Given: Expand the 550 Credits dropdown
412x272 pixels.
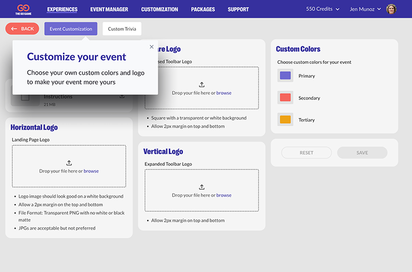Looking at the screenshot, I should click(323, 9).
